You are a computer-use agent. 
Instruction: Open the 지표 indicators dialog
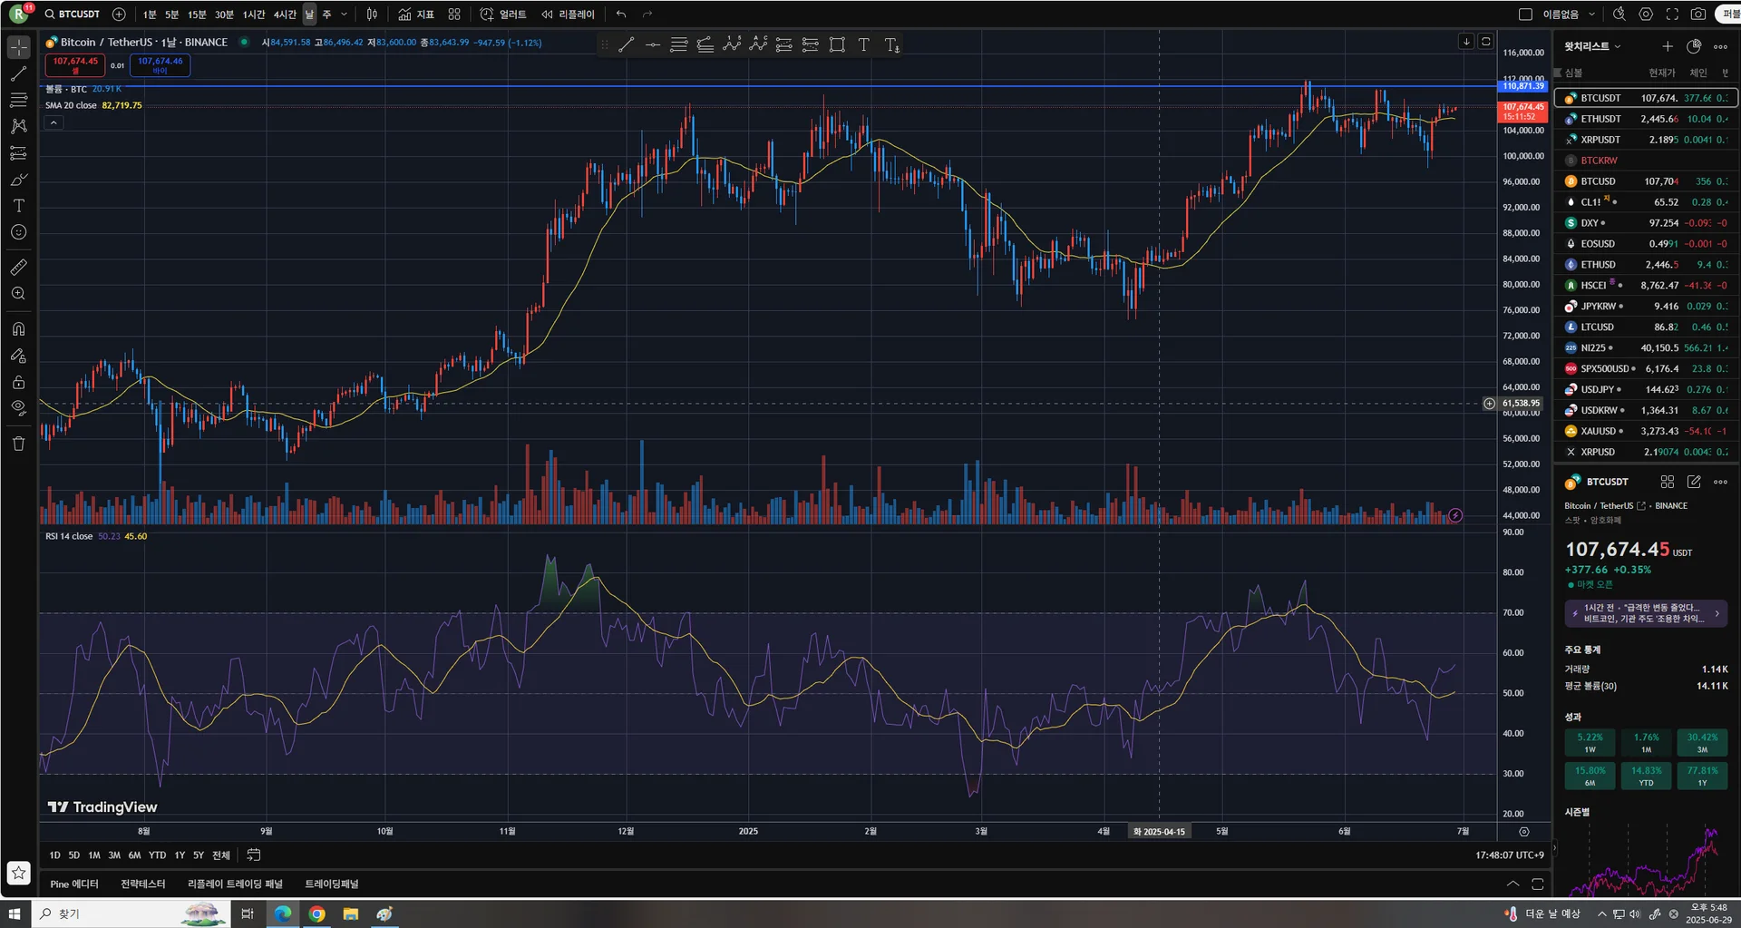pyautogui.click(x=416, y=15)
